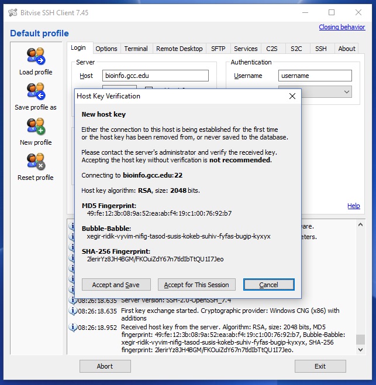The image size is (376, 385).
Task: Open the Options tab
Action: (106, 49)
